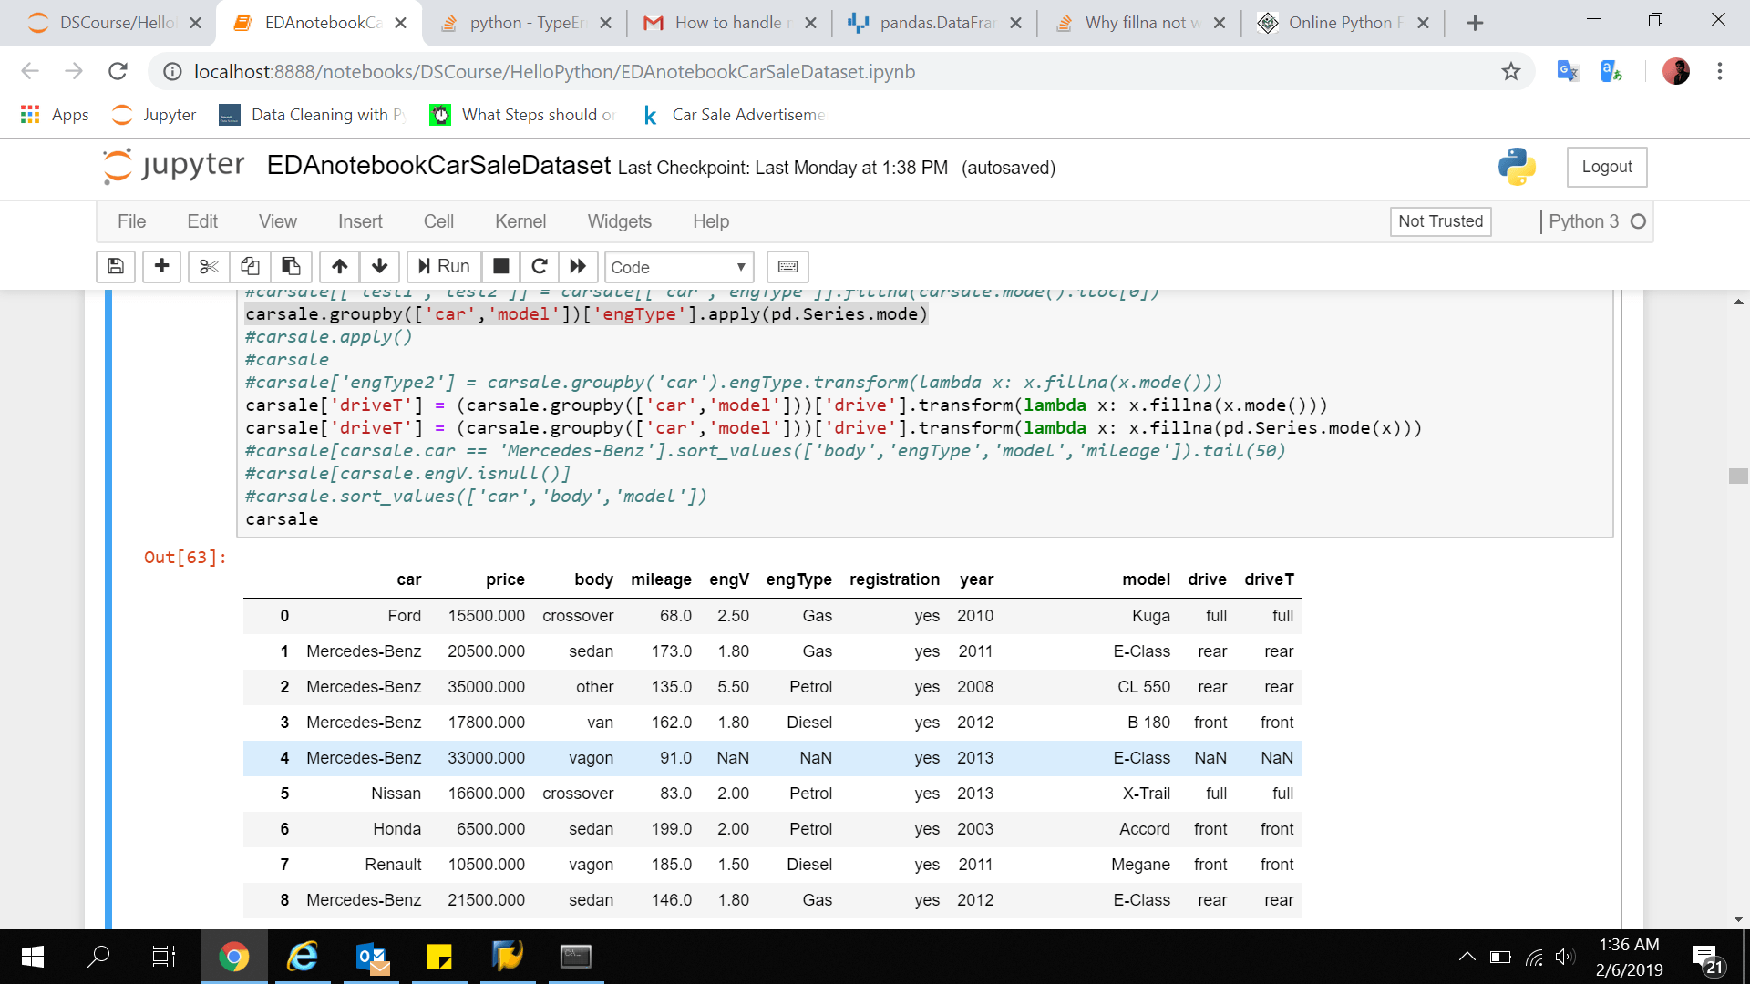
Task: Restart kernel and rerun all icon
Action: [x=578, y=266]
